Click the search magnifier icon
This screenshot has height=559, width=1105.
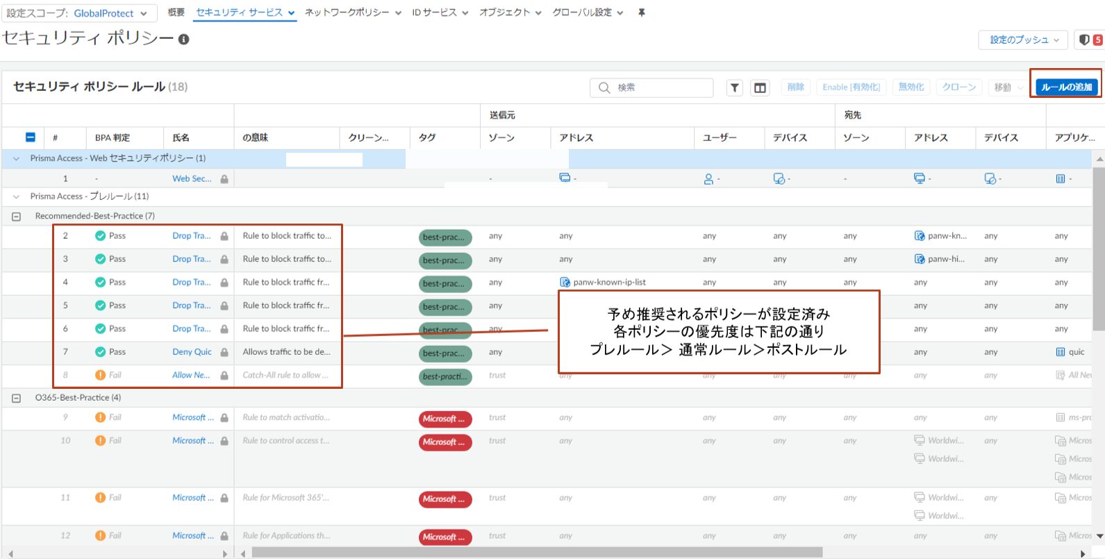pos(604,87)
